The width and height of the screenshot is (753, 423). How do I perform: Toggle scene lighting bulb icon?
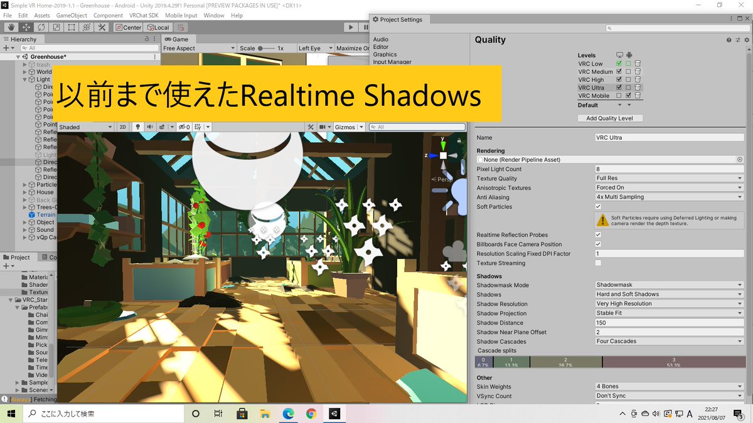click(x=138, y=127)
